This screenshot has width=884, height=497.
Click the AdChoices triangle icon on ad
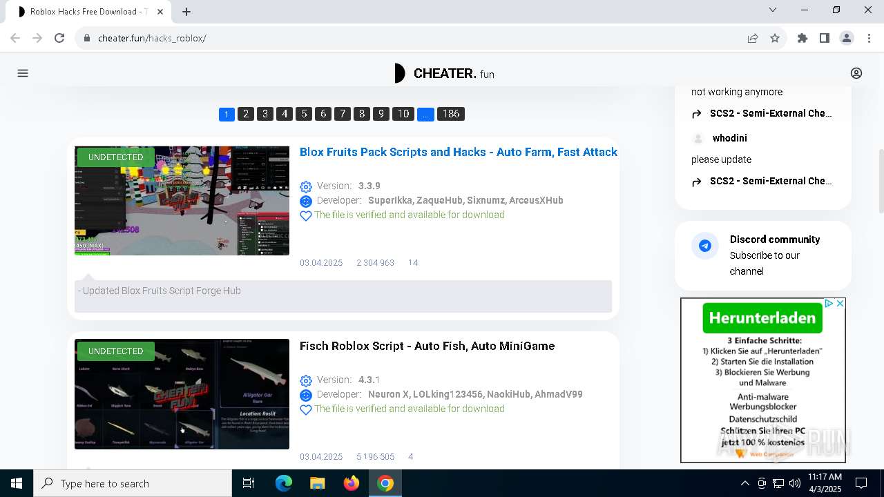click(829, 303)
